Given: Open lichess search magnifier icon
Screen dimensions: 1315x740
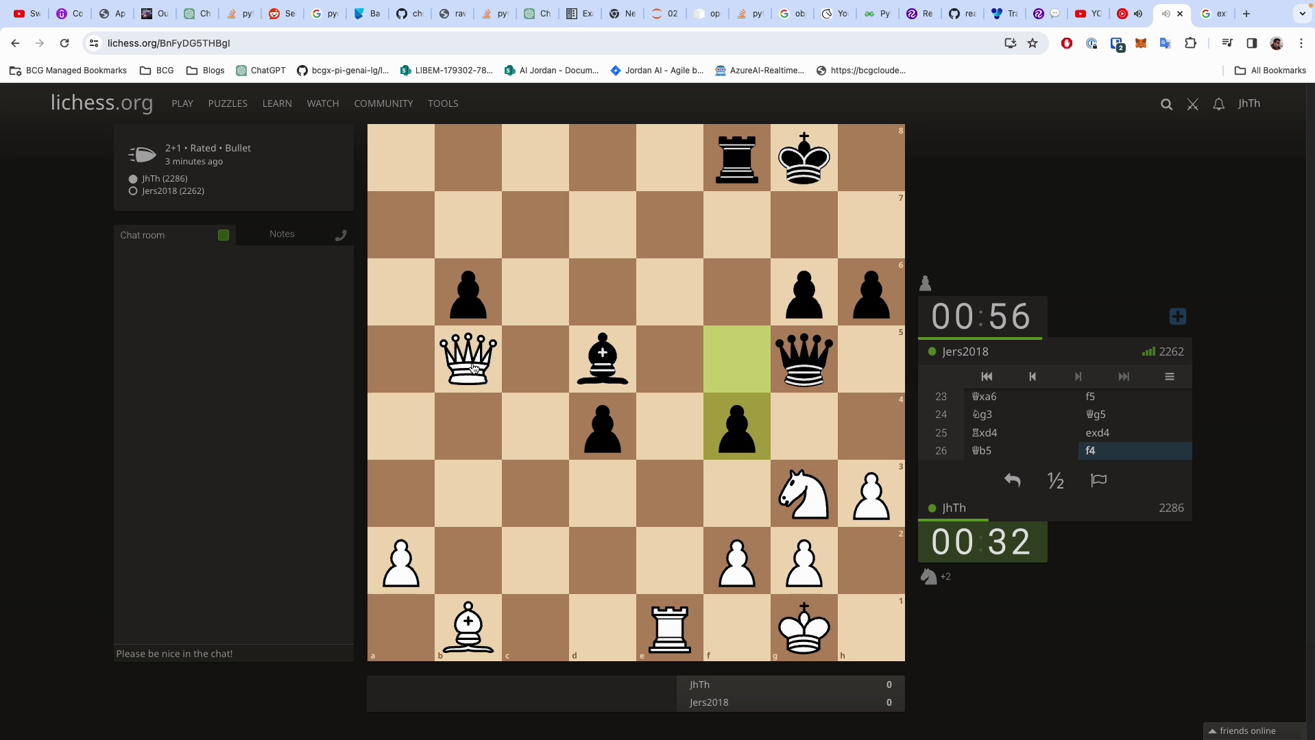Looking at the screenshot, I should (1166, 104).
